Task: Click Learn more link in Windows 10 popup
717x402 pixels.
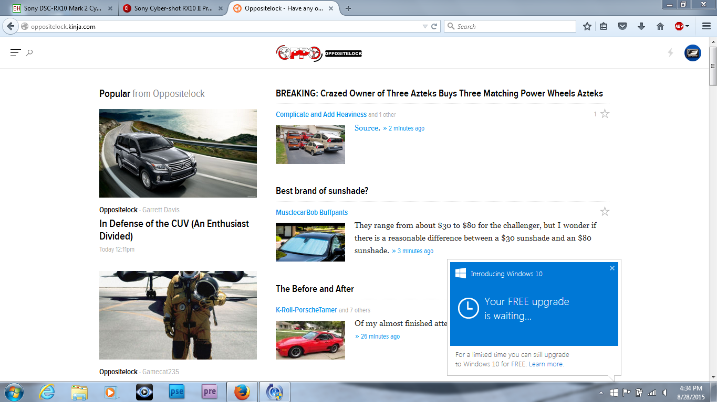Action: coord(546,364)
